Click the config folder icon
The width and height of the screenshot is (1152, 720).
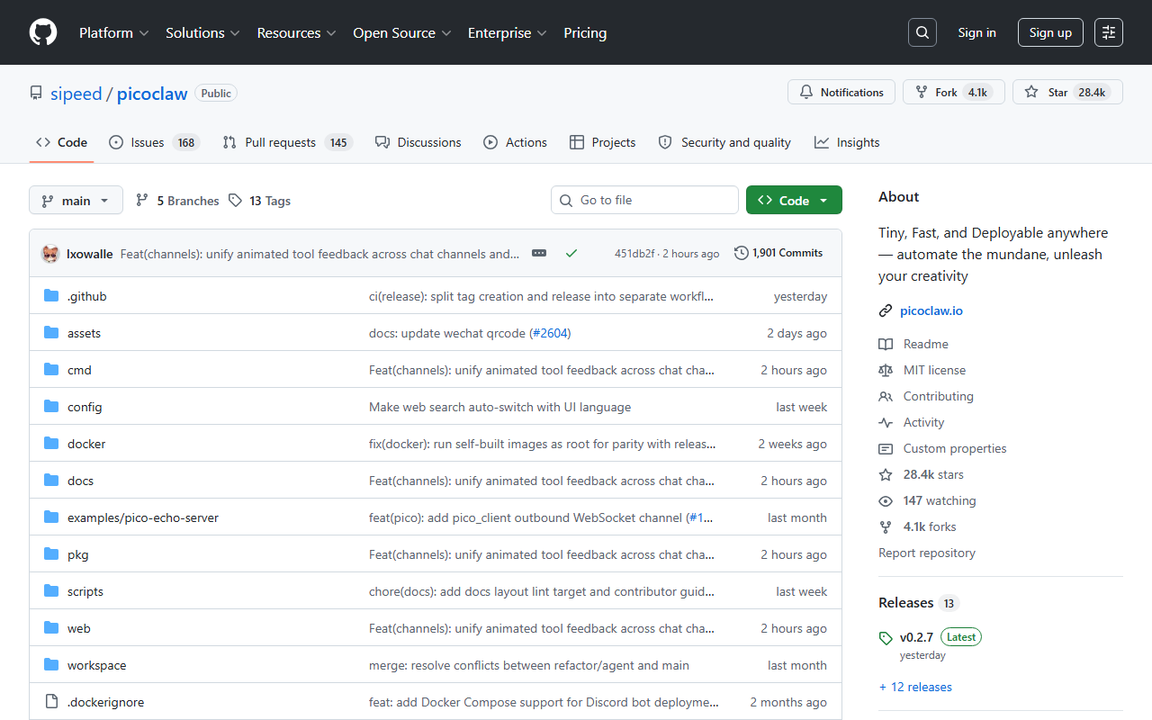(51, 407)
